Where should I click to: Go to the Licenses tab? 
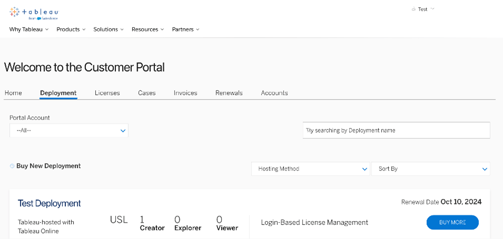point(107,93)
